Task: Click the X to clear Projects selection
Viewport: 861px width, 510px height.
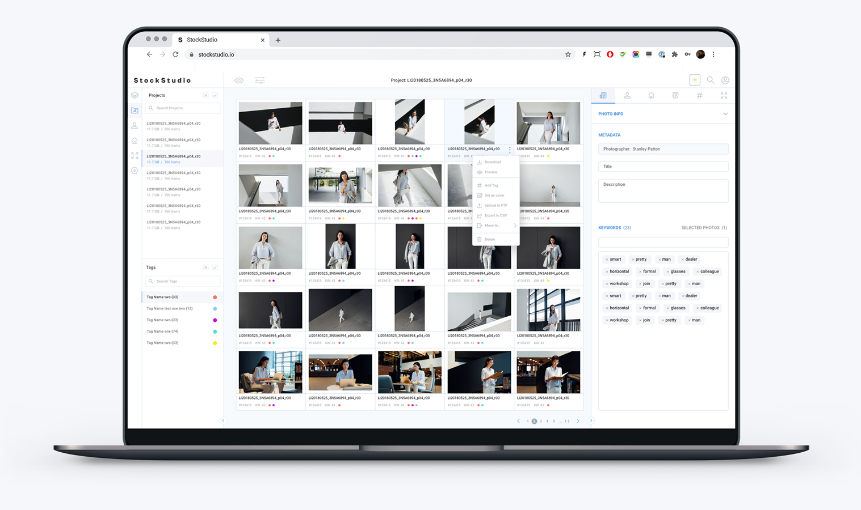Action: pyautogui.click(x=205, y=95)
